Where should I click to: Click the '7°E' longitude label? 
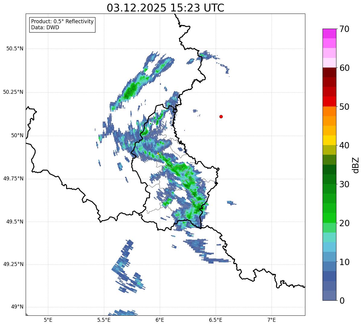[271, 320]
